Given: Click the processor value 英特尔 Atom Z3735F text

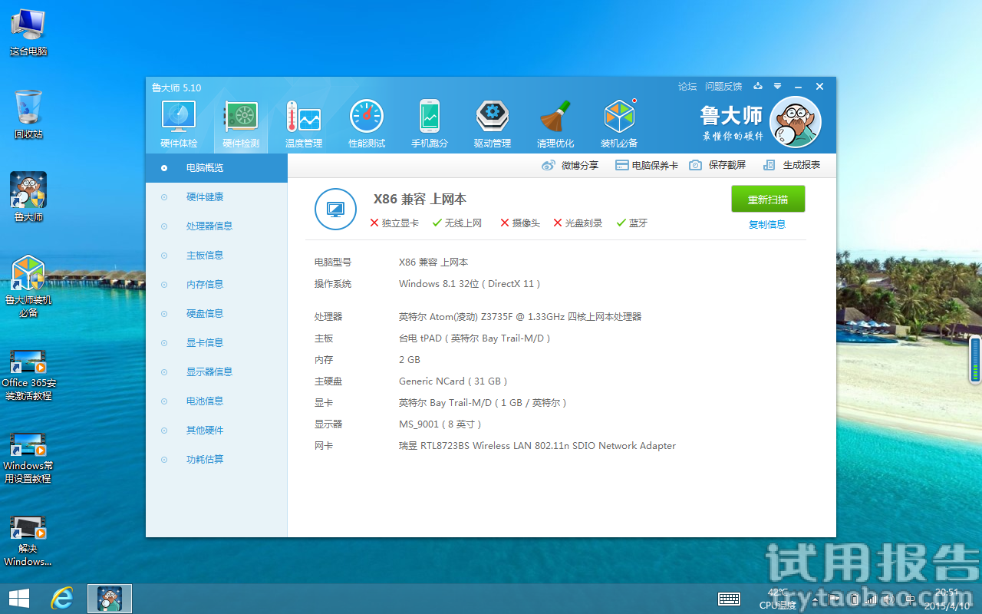Looking at the screenshot, I should (520, 317).
